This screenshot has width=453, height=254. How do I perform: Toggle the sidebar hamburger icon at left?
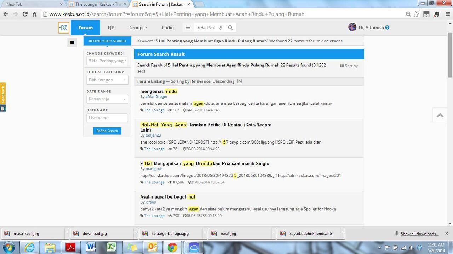tap(72, 43)
